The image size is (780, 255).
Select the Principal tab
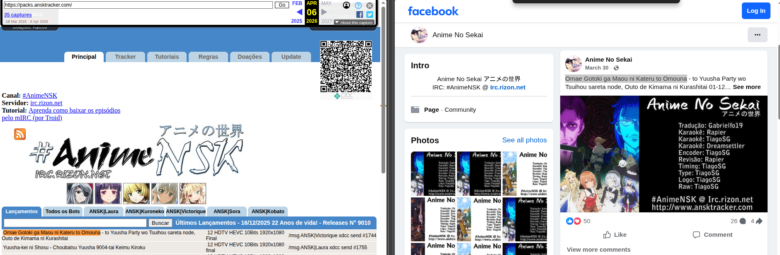(84, 57)
